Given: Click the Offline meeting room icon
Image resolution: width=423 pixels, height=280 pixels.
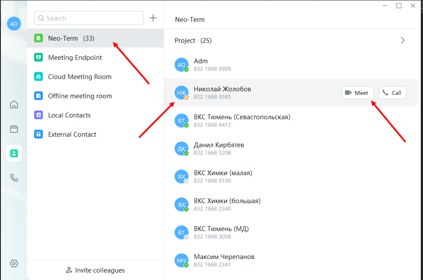Looking at the screenshot, I should point(38,96).
